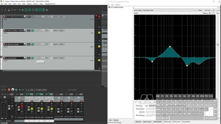
Task: Click the Remove band button
Action: pyautogui.click(x=147, y=122)
